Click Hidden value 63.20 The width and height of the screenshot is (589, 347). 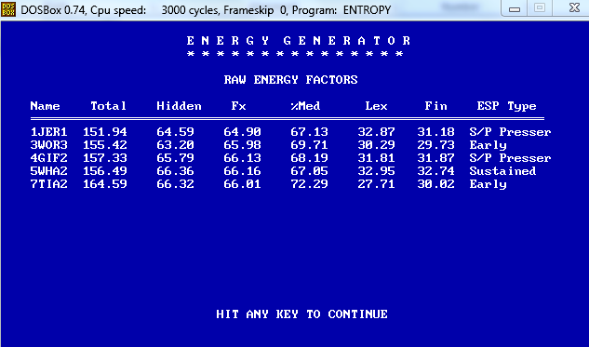[x=176, y=145]
